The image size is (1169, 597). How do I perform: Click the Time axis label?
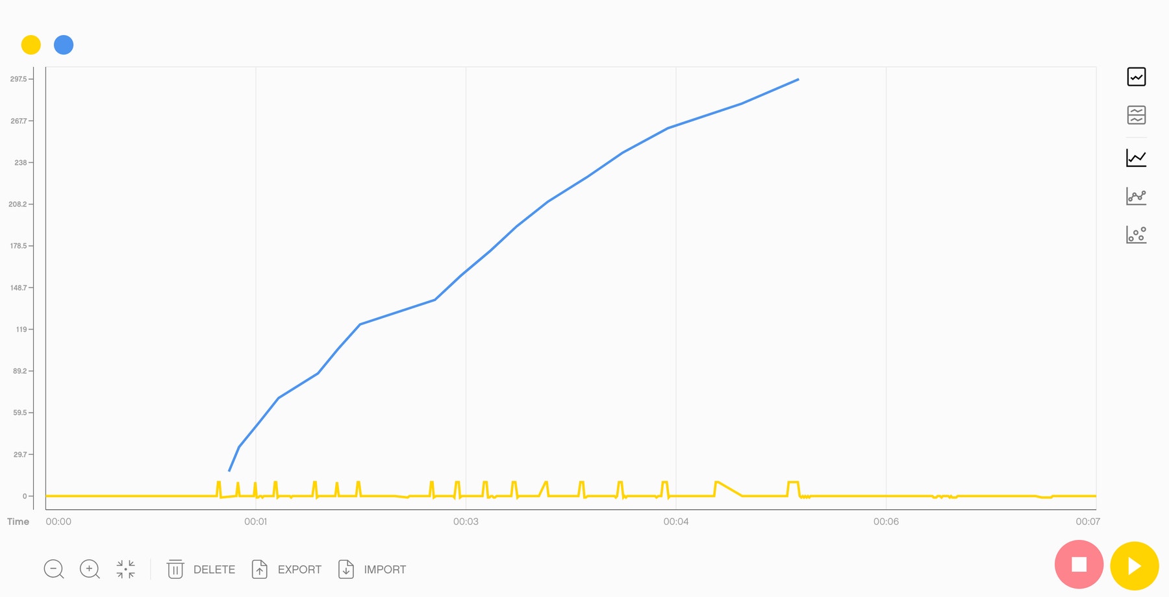[x=18, y=521]
